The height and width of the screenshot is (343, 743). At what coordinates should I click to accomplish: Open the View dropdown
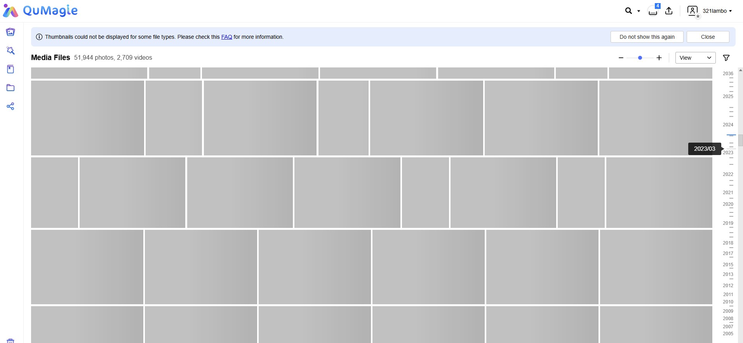(x=695, y=58)
